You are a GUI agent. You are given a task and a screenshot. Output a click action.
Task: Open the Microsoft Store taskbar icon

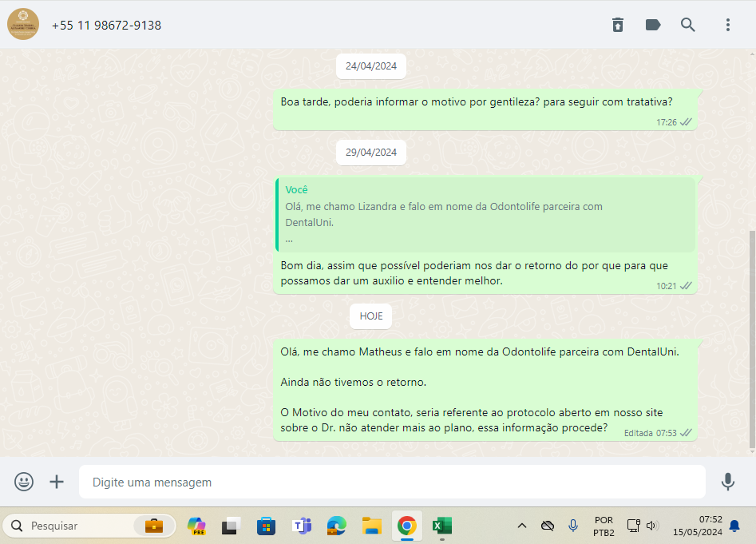266,526
